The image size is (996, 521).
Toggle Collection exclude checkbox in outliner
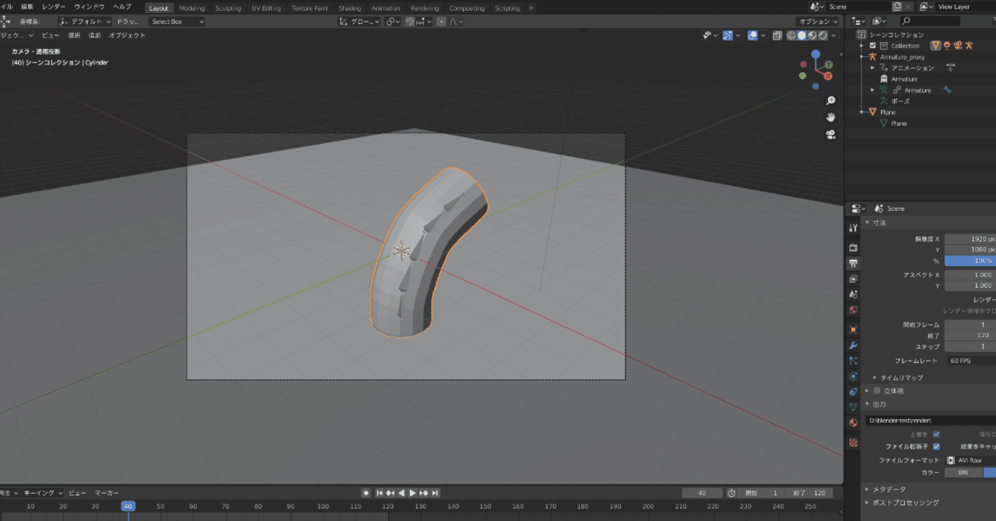[x=872, y=46]
